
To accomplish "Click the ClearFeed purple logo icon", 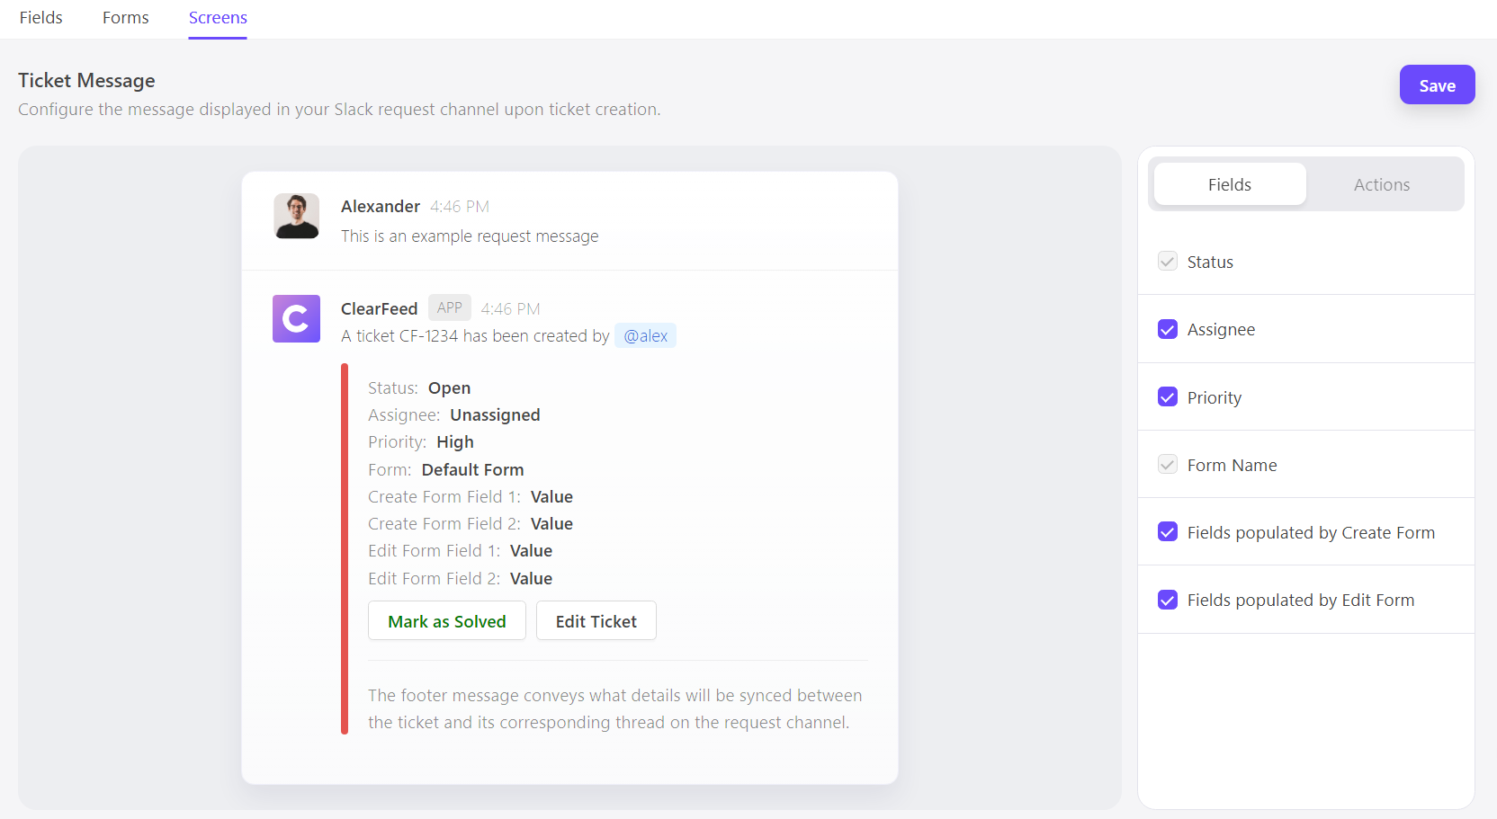I will point(296,318).
